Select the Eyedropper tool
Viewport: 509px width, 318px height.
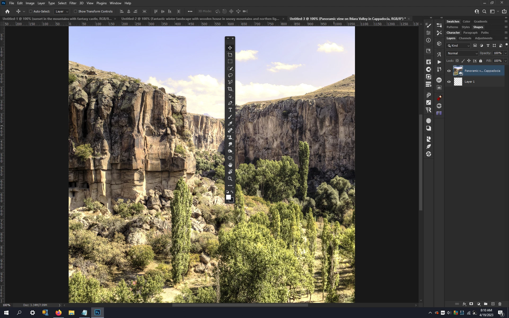point(230,123)
